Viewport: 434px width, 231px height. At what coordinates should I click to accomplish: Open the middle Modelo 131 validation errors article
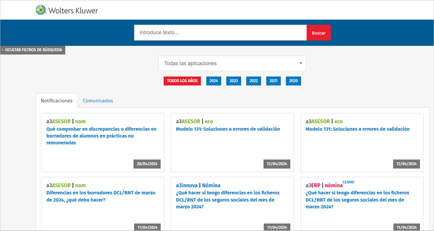point(228,129)
